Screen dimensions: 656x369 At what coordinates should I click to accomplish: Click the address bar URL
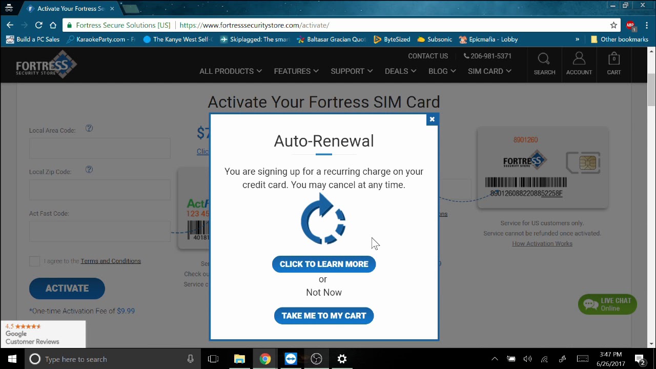coord(254,25)
